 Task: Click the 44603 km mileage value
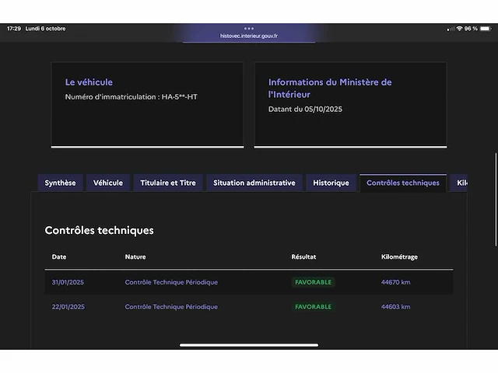[395, 307]
